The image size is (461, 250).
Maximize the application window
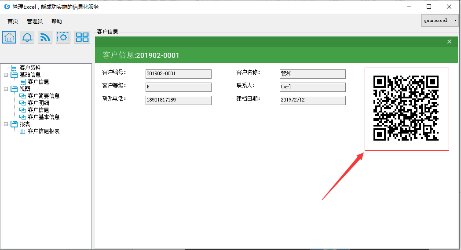point(429,7)
